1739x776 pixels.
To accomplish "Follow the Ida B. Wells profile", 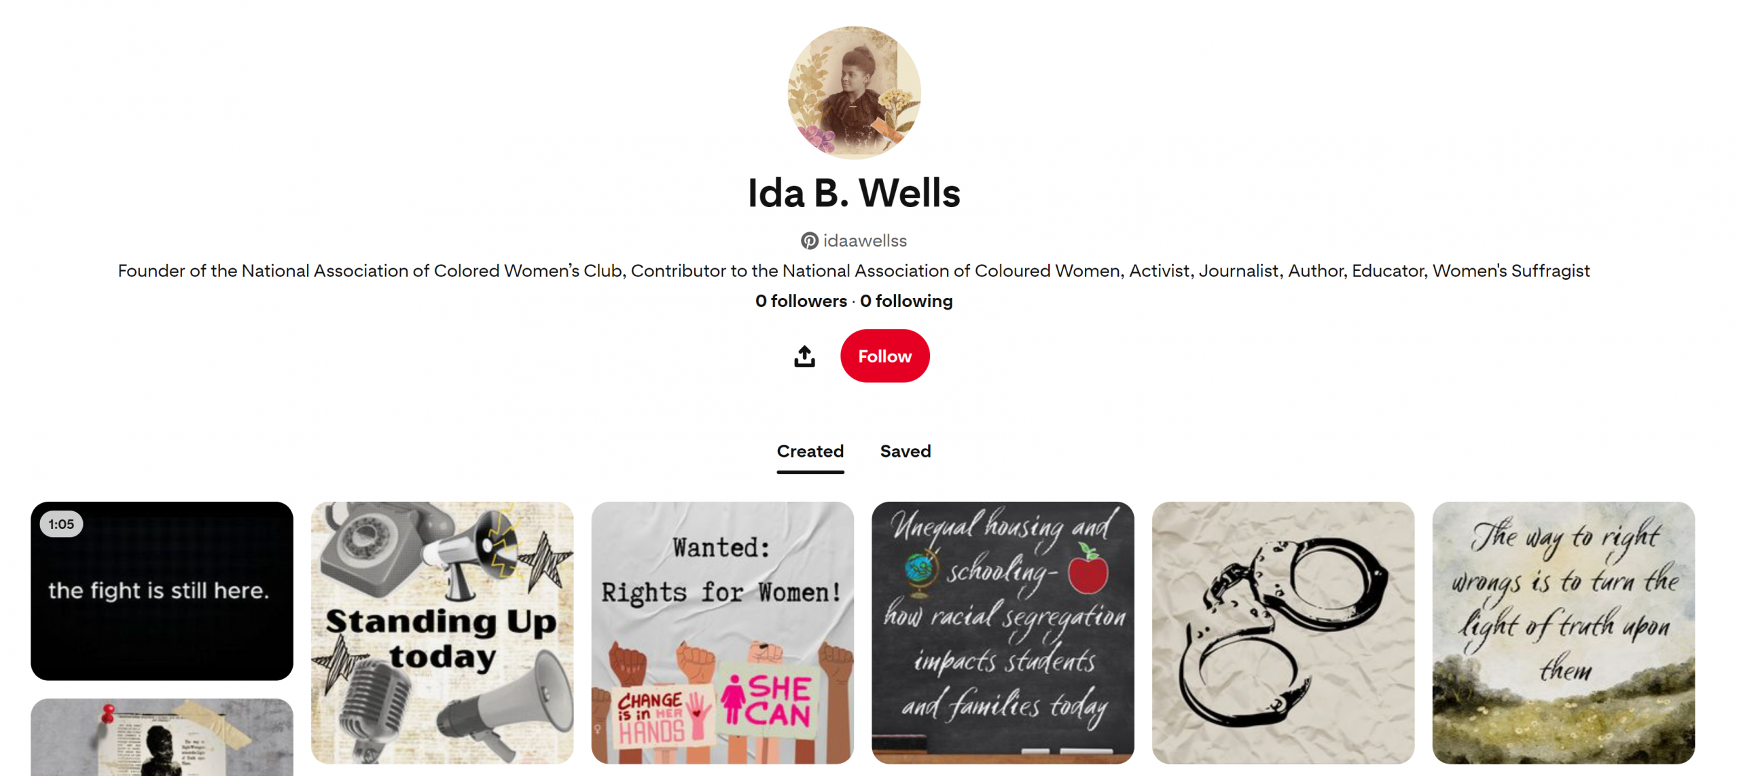I will [884, 356].
